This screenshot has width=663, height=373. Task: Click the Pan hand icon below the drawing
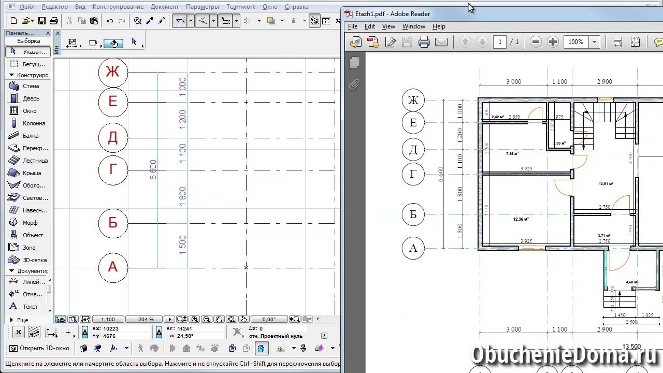[x=219, y=319]
